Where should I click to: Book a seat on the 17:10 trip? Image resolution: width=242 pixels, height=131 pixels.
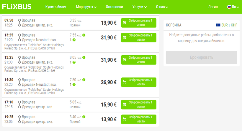pyautogui.click(x=138, y=105)
